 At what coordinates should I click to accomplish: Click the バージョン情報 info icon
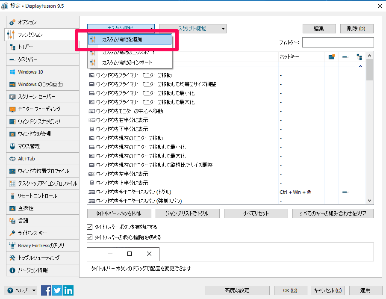point(12,270)
